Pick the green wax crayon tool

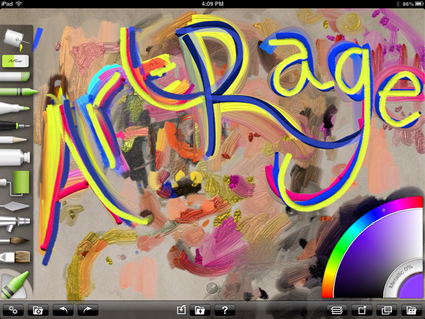pyautogui.click(x=19, y=92)
